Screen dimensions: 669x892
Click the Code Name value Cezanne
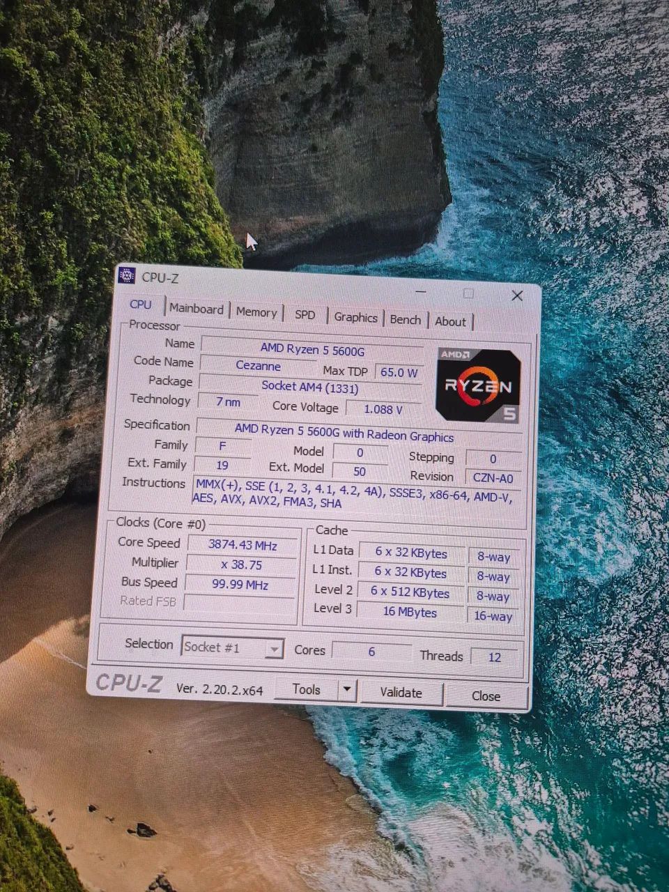coord(258,366)
